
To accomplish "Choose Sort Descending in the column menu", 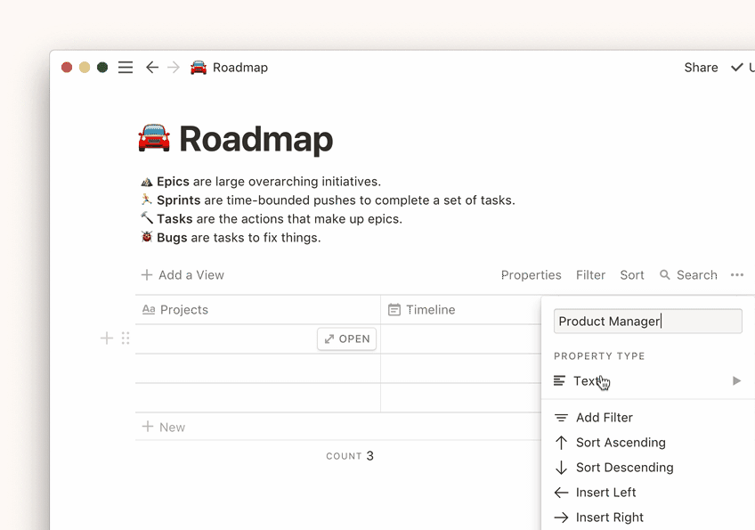I will coord(624,468).
